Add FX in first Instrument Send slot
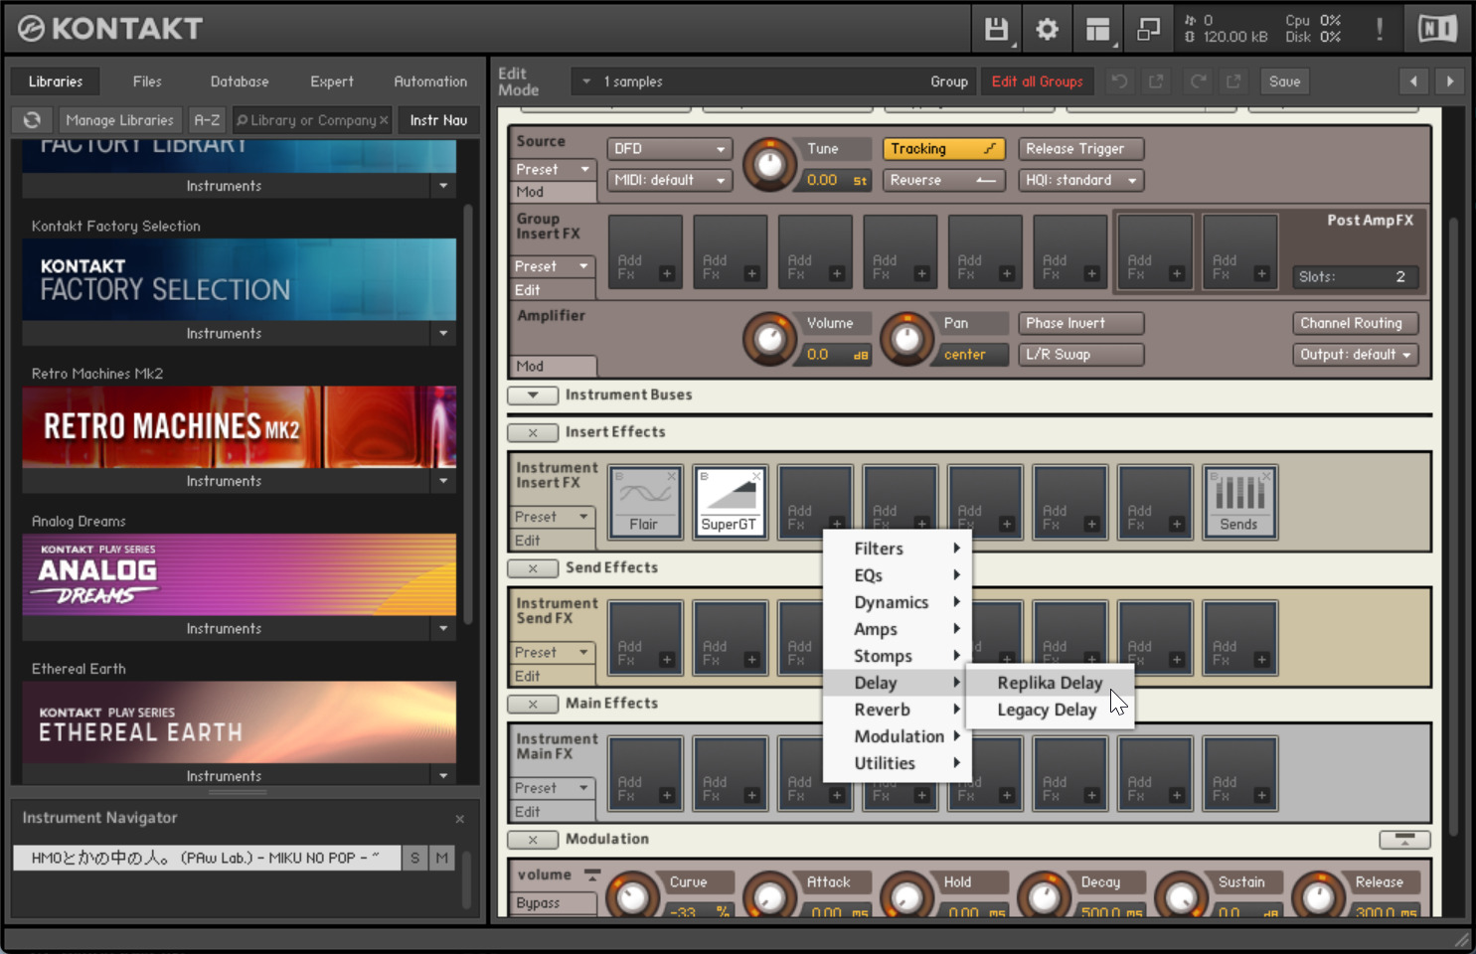The height and width of the screenshot is (954, 1476). point(645,637)
